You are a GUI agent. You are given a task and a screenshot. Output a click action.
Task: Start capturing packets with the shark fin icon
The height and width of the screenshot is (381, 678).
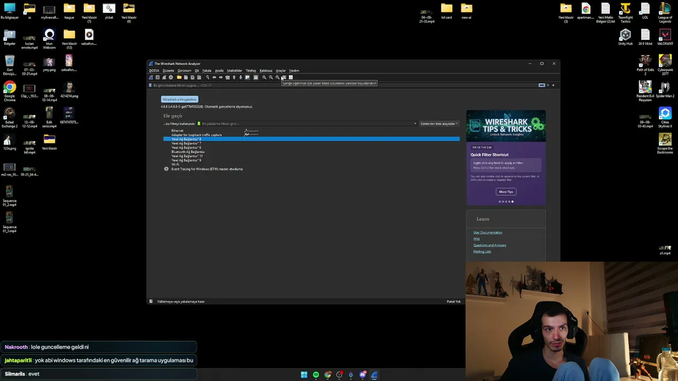(151, 77)
